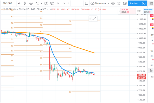154x103 pixels.
Task: Click the play icon next to Publicar
Action: click(144, 3)
